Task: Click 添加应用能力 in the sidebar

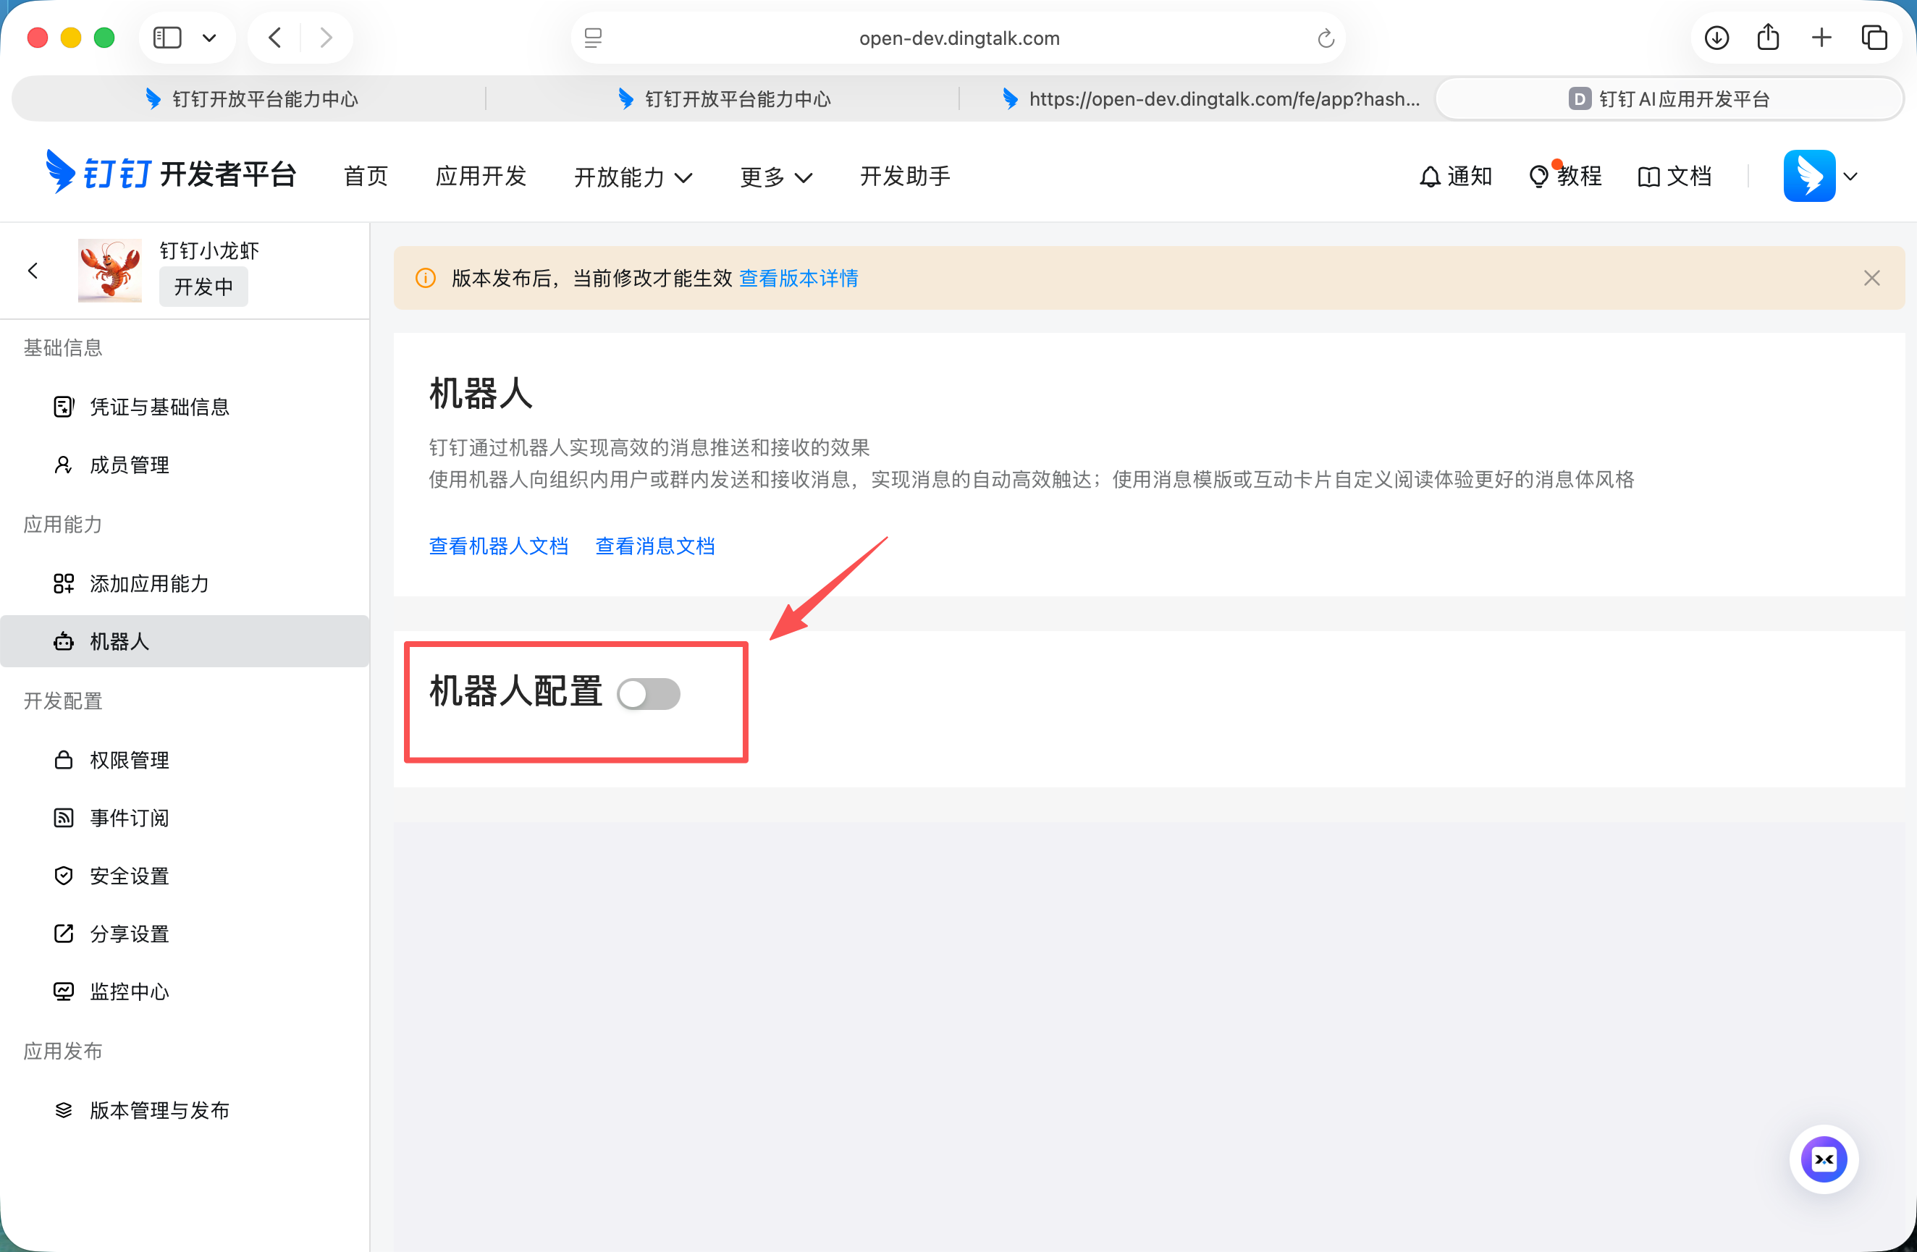Action: pos(149,584)
